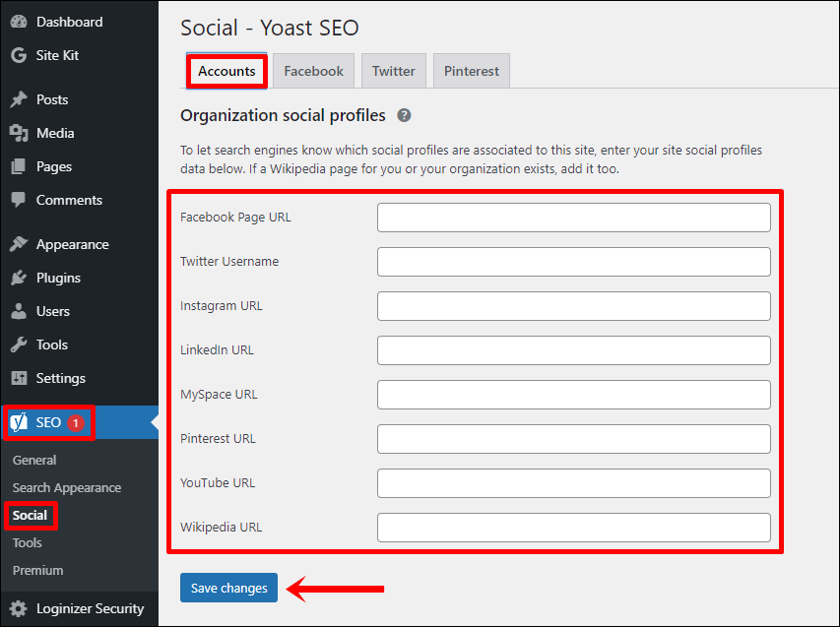This screenshot has width=840, height=627.
Task: Click the LinkedIn URL label
Action: point(217,350)
